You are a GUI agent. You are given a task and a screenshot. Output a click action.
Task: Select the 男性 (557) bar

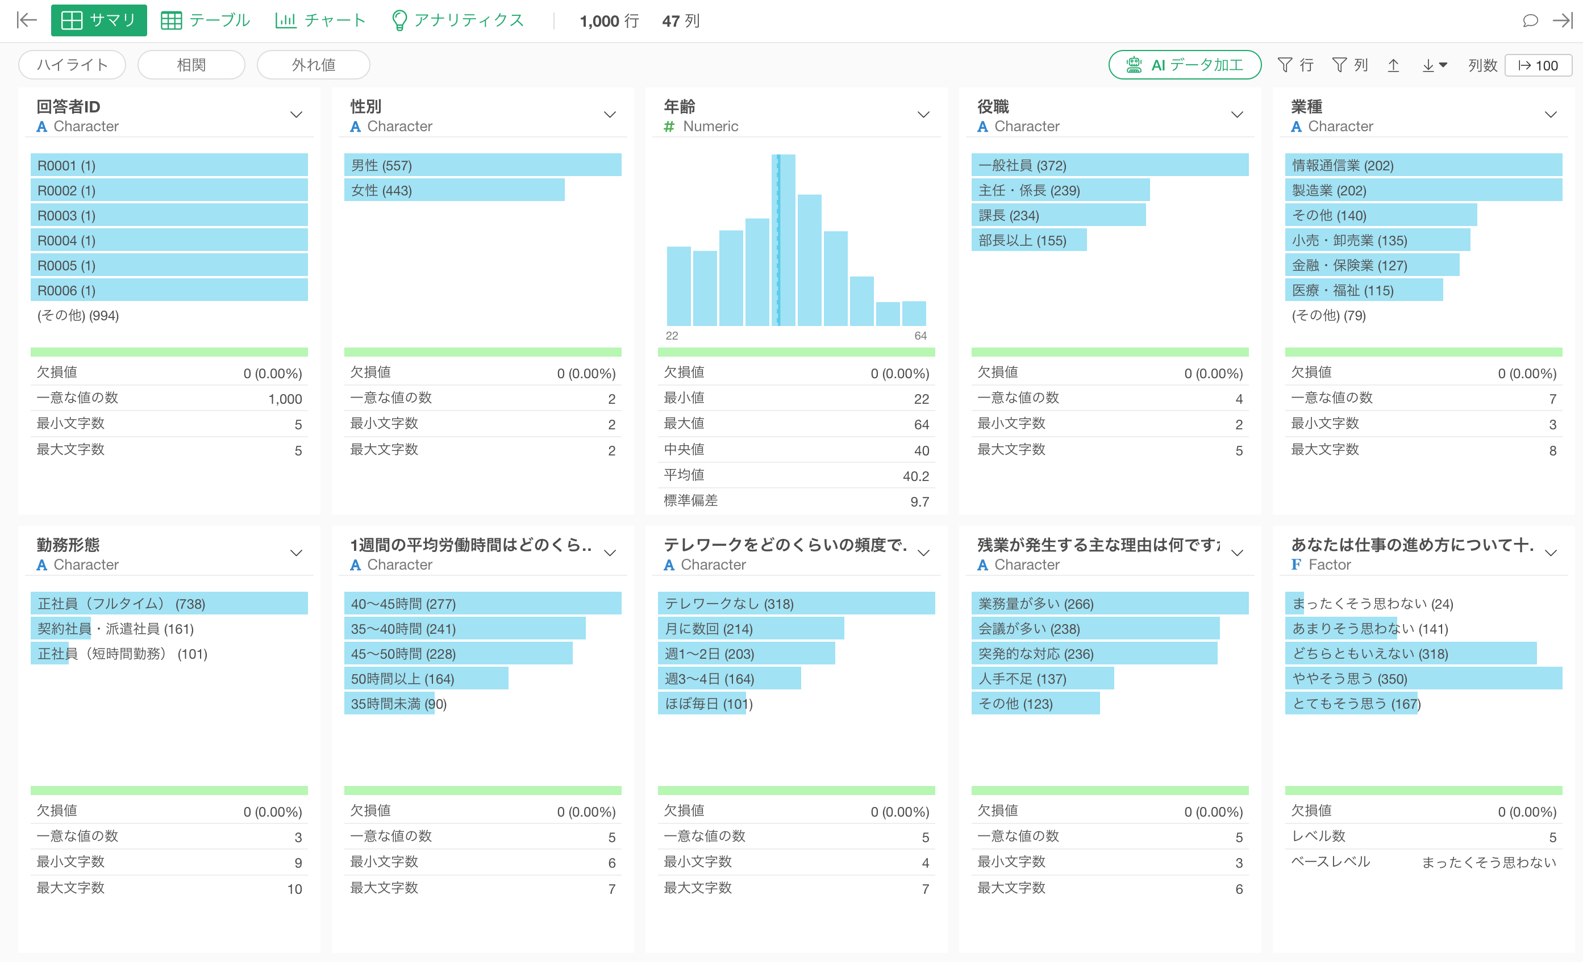point(482,165)
